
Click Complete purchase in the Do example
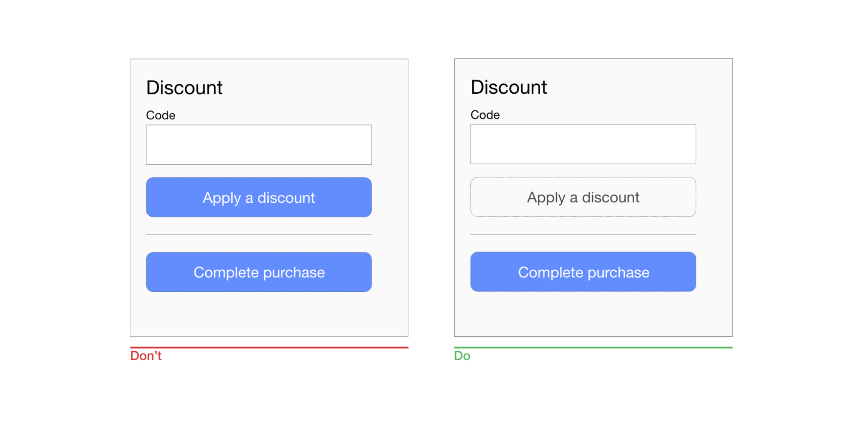(583, 272)
